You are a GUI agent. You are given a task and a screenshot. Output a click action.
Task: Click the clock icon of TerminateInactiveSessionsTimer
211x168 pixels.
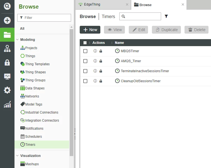coord(117,71)
